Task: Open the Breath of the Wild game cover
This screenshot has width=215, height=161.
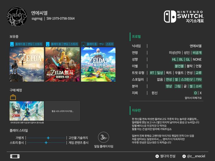Action: [27, 64]
